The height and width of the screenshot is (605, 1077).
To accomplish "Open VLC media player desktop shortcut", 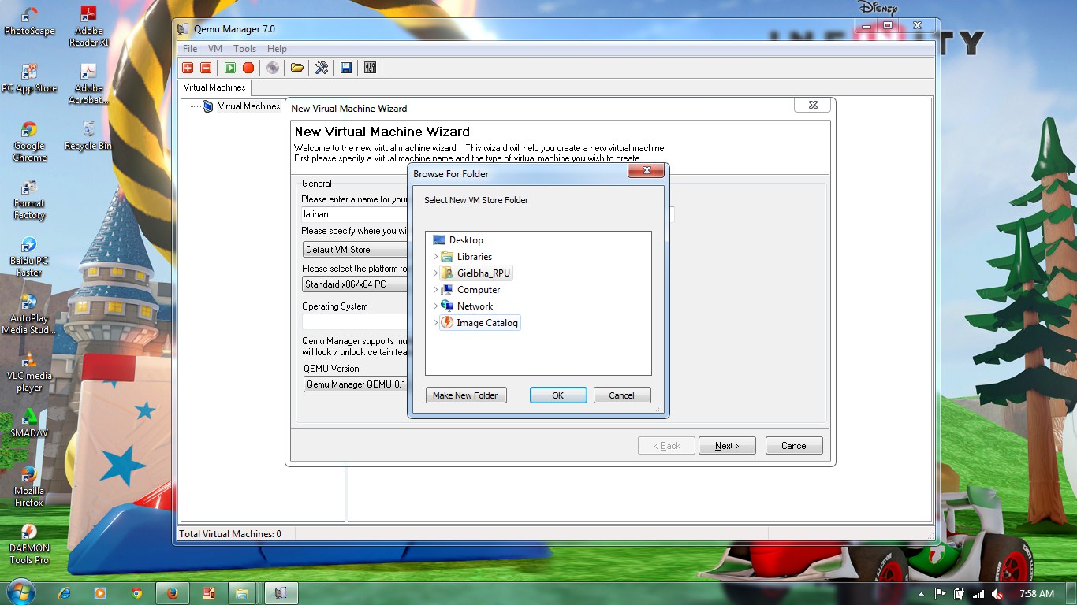I will 29,372.
